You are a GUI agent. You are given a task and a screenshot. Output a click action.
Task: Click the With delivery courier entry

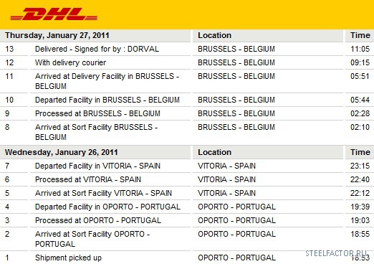click(x=70, y=62)
